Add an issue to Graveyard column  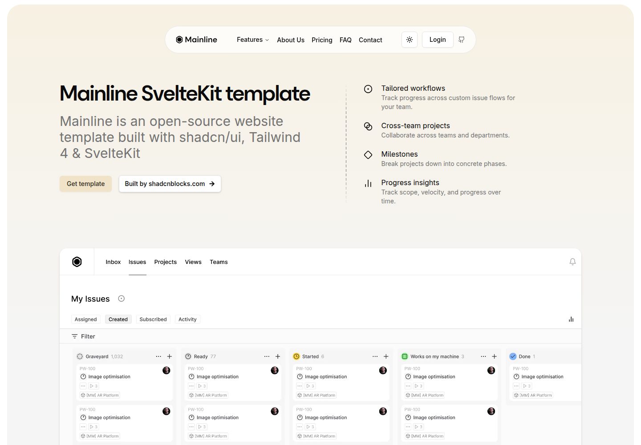170,356
